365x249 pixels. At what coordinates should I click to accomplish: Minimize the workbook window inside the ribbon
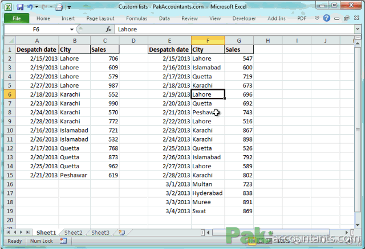pos(336,19)
